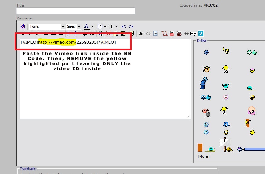265x174 pixels.
Task: Expand the toolbar smilies dropdown arrow
Action: point(105,27)
